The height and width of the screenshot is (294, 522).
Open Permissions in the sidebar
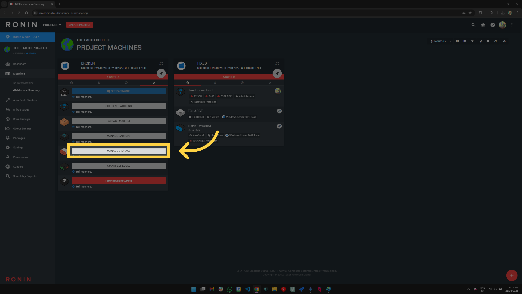pyautogui.click(x=21, y=157)
